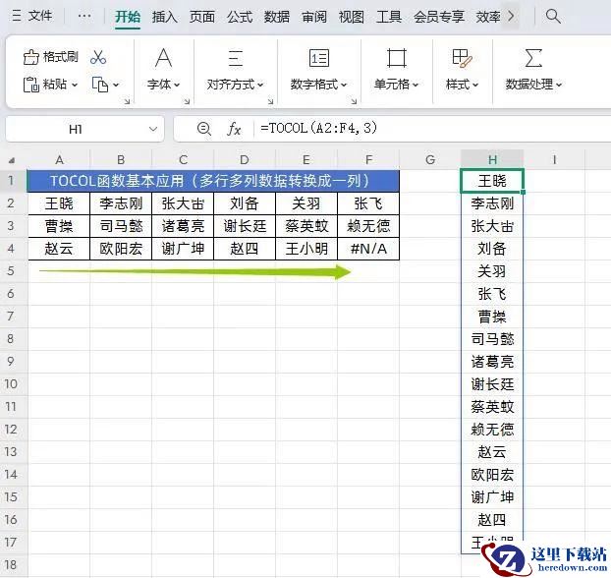Click the zoom magnifier icon beside fx
Screen dimensions: 611x578
(204, 129)
